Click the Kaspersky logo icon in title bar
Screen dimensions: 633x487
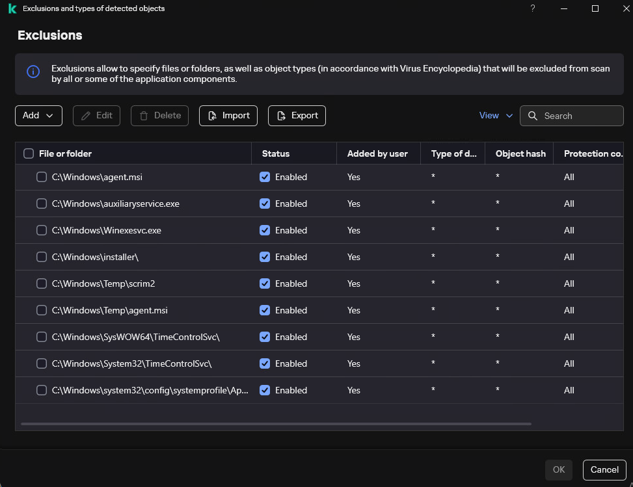tap(12, 8)
